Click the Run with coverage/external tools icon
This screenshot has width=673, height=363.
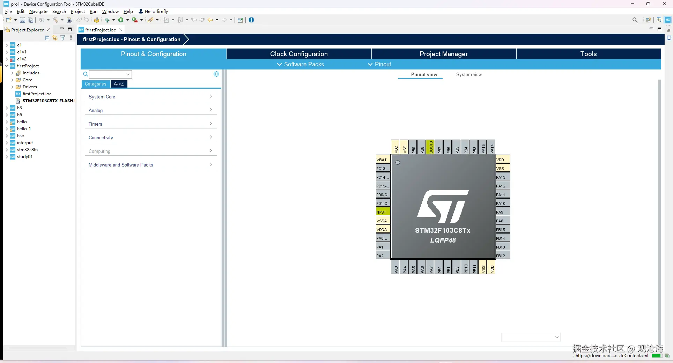[134, 20]
